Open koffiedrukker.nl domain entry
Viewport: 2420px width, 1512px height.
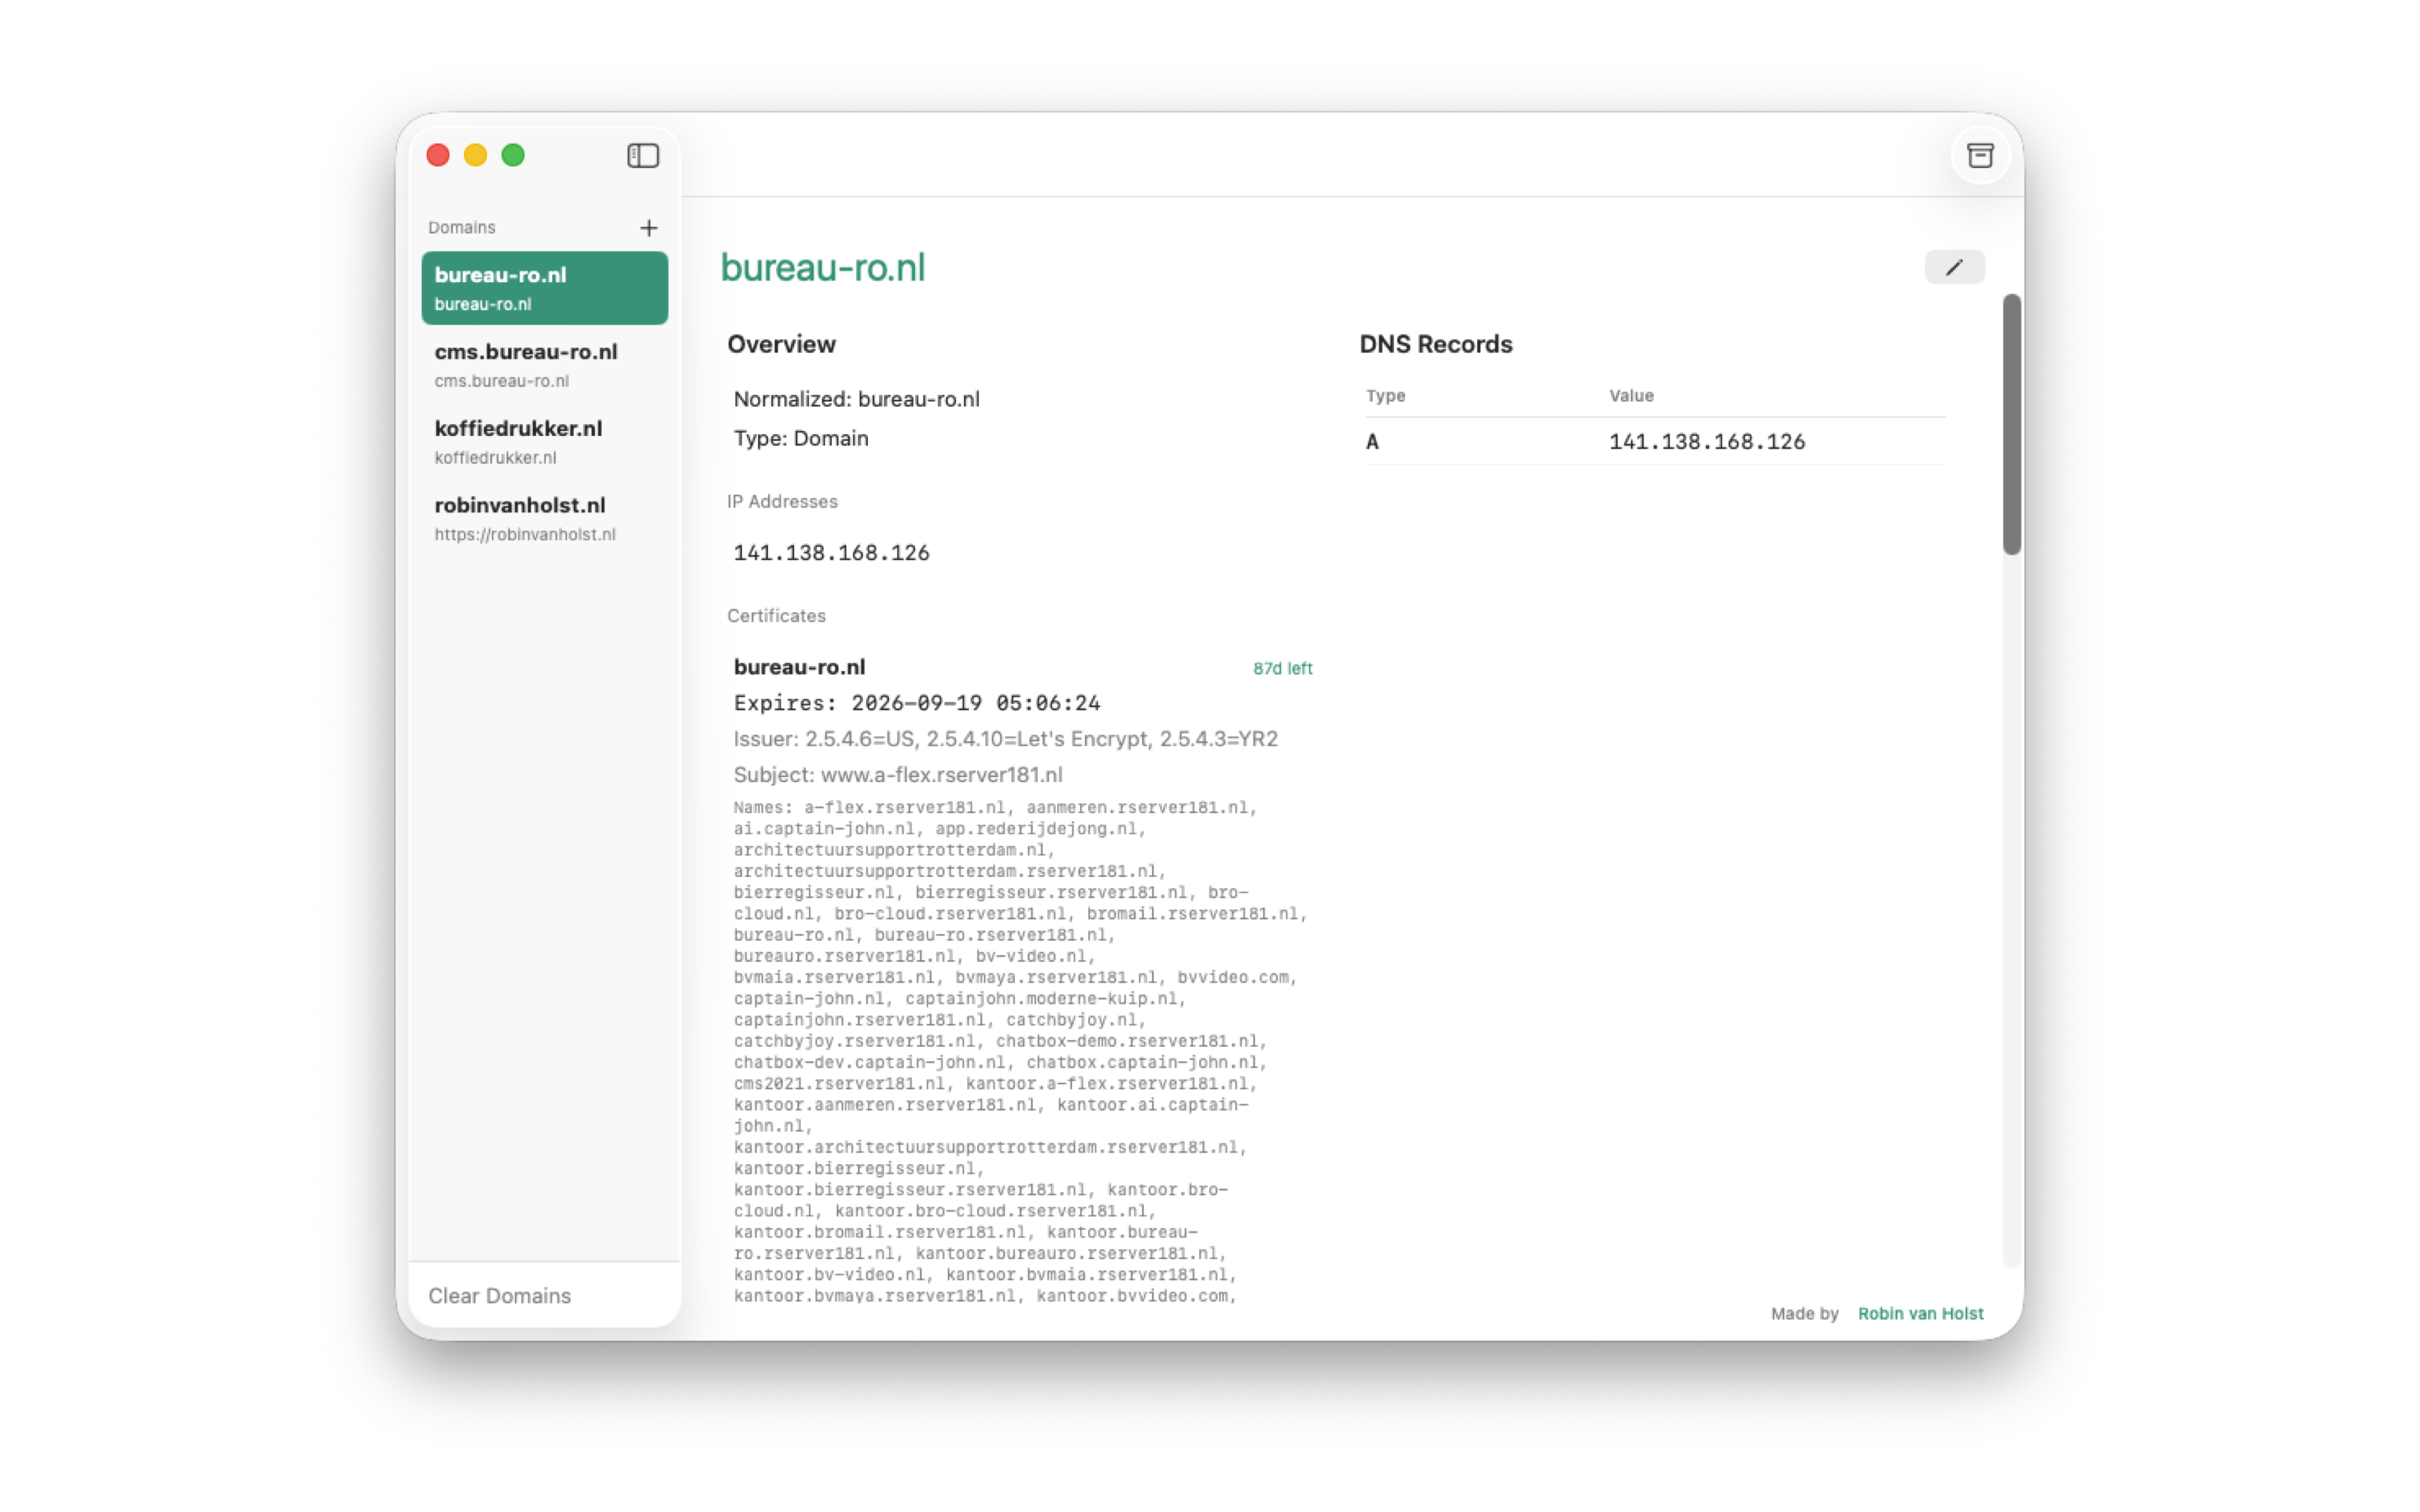[545, 441]
